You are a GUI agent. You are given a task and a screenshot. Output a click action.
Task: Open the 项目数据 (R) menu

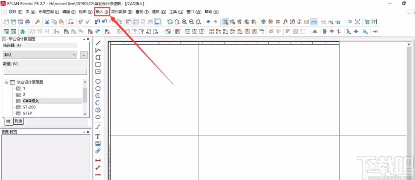(x=122, y=12)
